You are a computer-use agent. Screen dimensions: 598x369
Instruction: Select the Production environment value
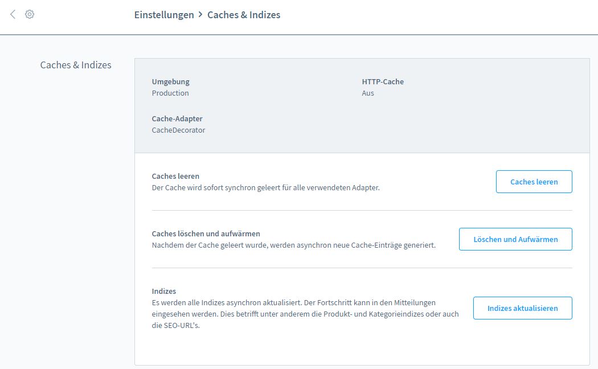(170, 93)
